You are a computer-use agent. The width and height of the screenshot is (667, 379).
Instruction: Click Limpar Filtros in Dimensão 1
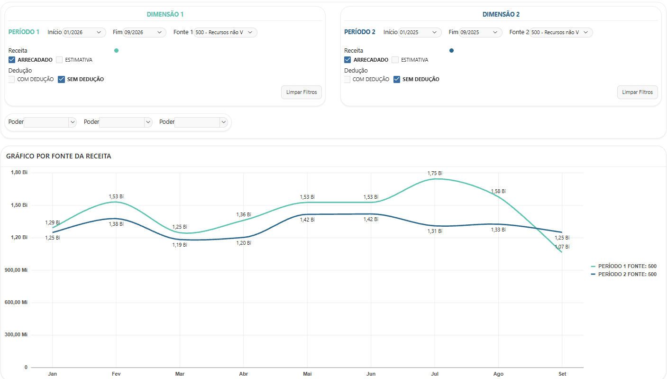[302, 92]
